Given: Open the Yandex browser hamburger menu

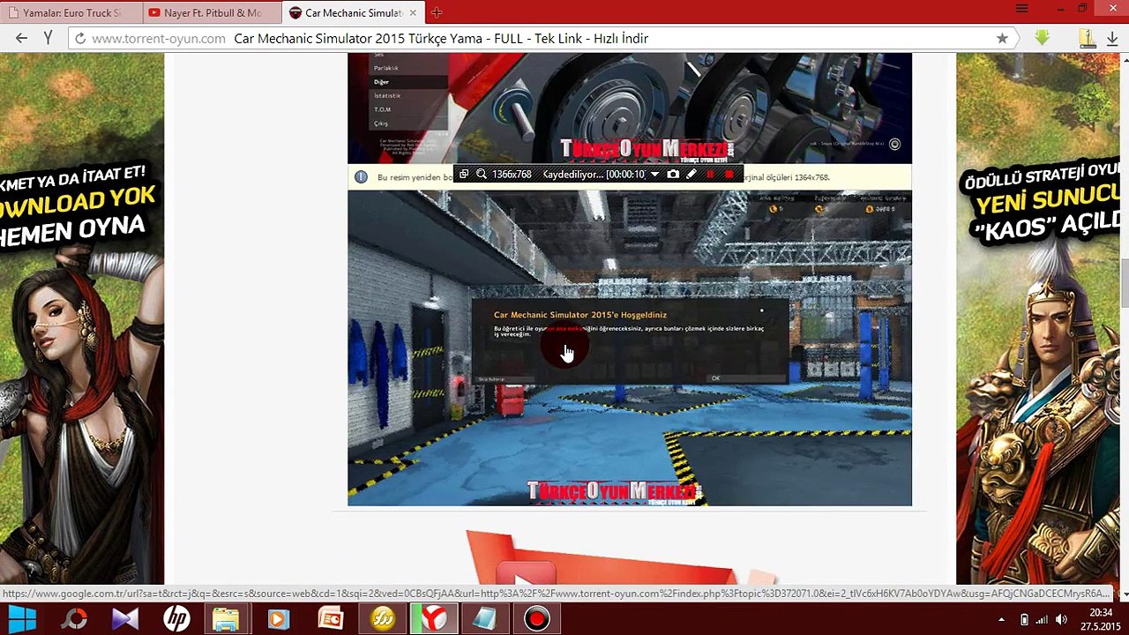Looking at the screenshot, I should [x=1021, y=9].
